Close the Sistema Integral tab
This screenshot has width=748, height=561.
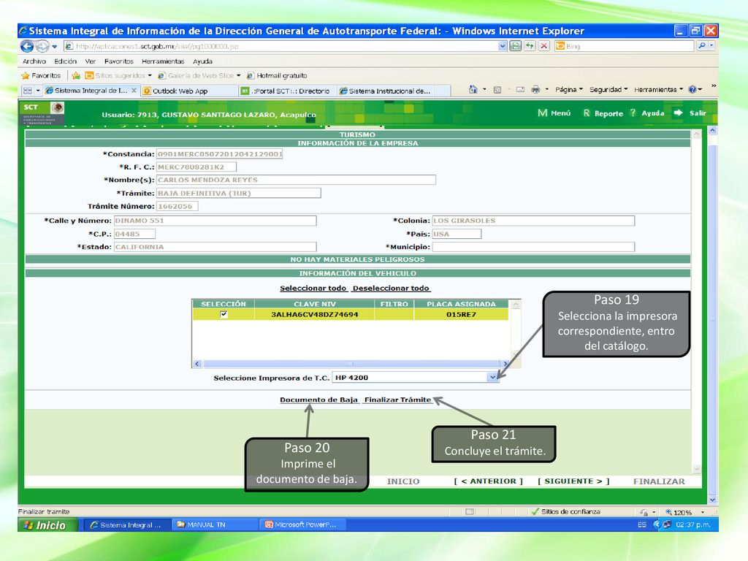(x=134, y=90)
